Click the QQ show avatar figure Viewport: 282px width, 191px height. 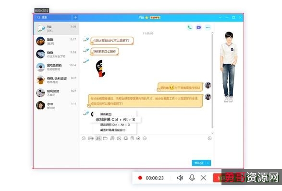click(228, 67)
